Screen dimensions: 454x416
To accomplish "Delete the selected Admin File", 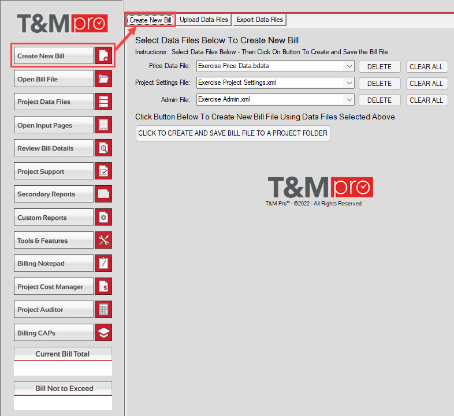I will [379, 100].
